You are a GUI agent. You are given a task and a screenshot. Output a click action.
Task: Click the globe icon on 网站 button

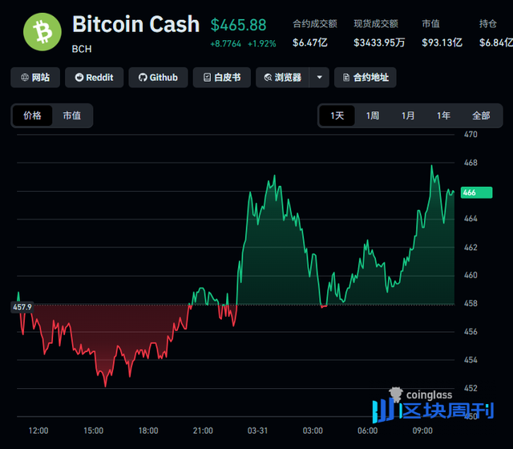(x=25, y=78)
